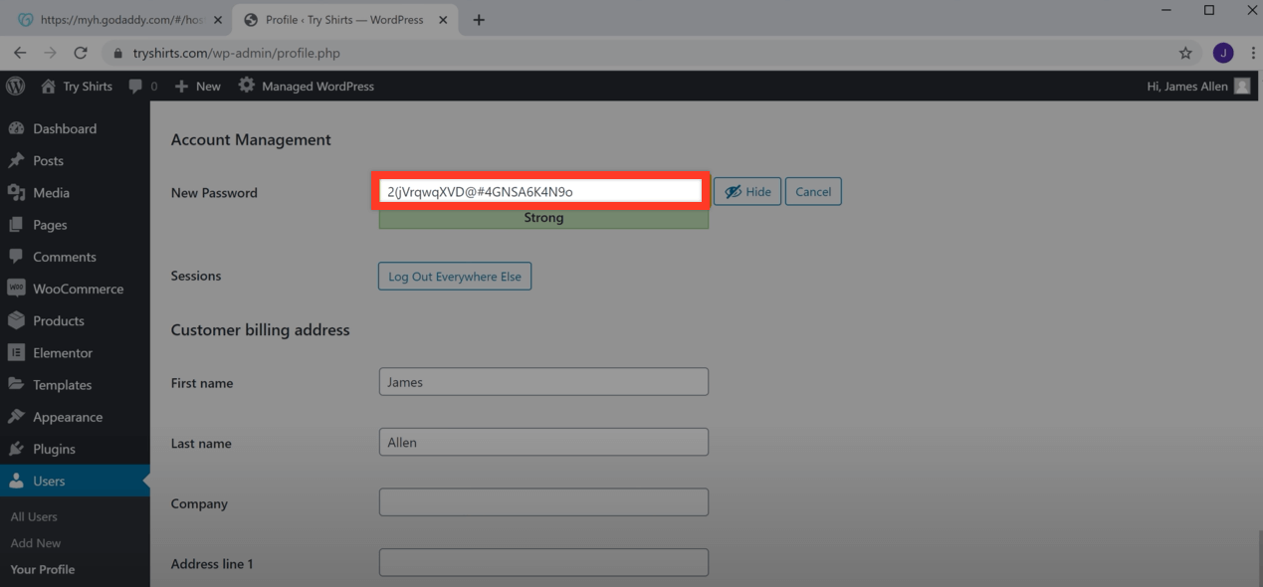Select Users in sidebar
Screen dimensions: 1263x587
click(x=75, y=481)
